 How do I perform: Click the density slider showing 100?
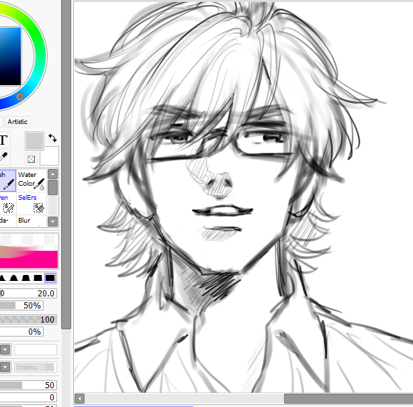(x=28, y=319)
